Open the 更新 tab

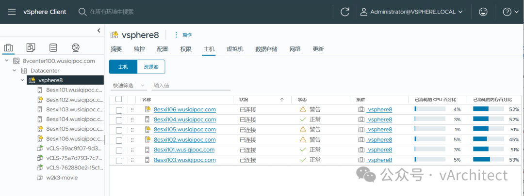(318, 49)
